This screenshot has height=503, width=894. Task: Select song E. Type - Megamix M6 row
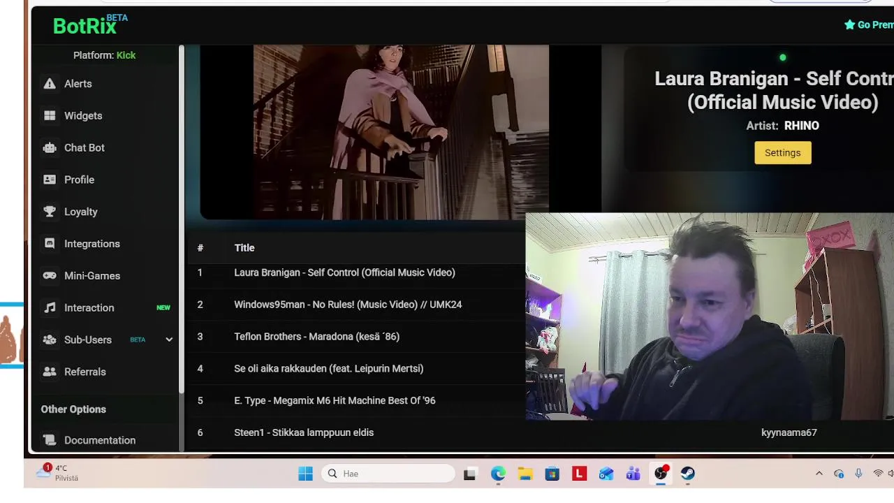[356, 401]
